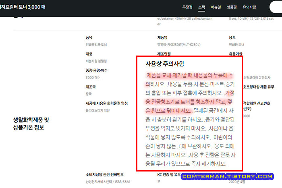
Task: Click the white button in header
Action: [276, 7]
